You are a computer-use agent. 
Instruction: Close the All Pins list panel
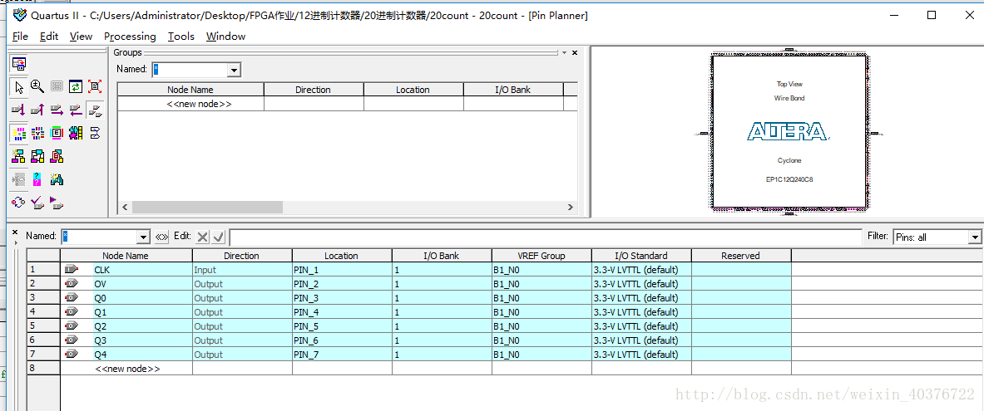[x=15, y=232]
